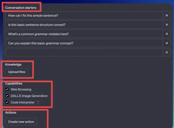Disable DALL·E Image Generation checkbox

(x=7, y=96)
